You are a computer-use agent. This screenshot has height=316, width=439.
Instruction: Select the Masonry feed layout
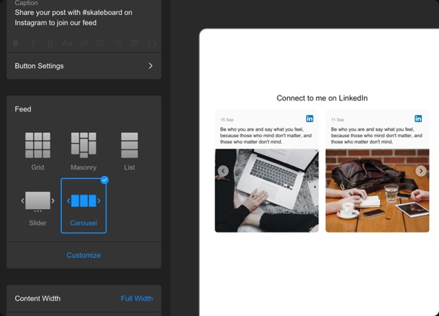tap(83, 151)
